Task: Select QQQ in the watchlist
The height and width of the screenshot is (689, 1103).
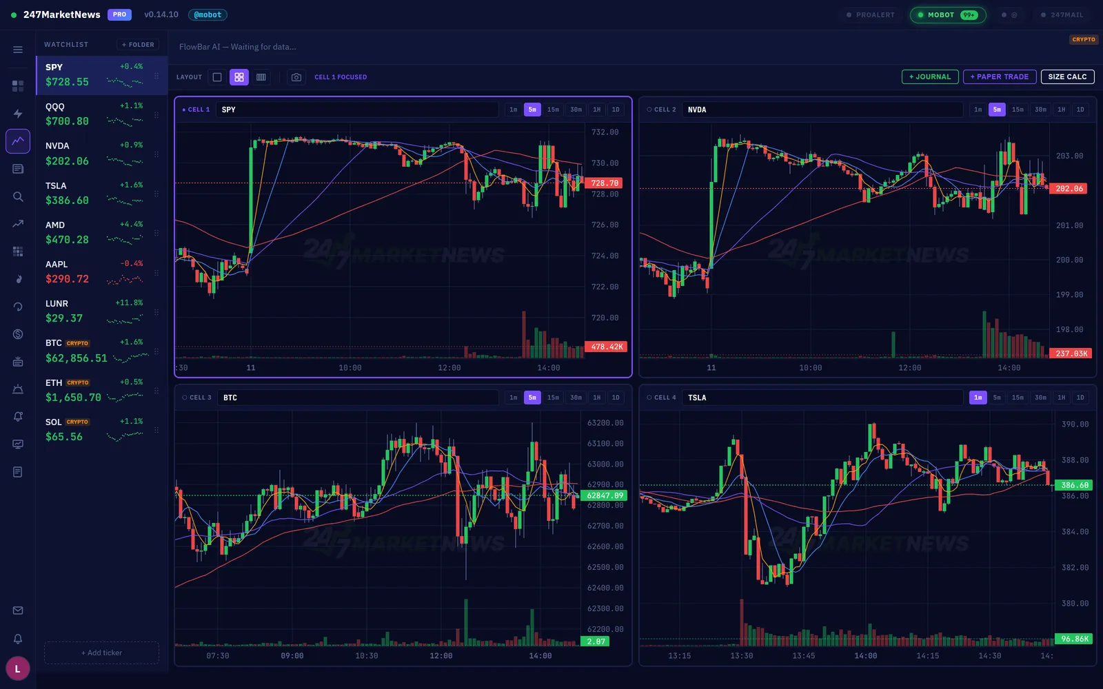Action: [x=102, y=114]
